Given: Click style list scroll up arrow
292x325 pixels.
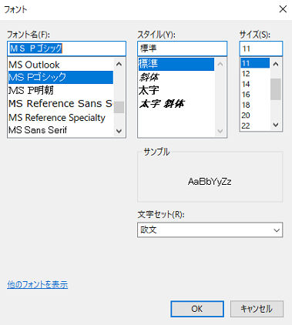Looking at the screenshot, I should tap(220, 64).
